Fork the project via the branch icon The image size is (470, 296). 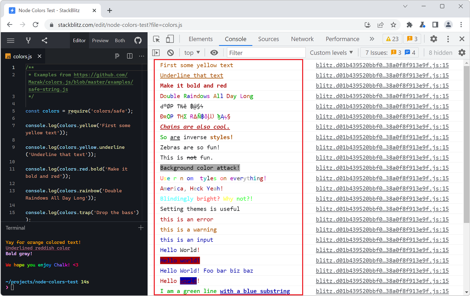28,40
